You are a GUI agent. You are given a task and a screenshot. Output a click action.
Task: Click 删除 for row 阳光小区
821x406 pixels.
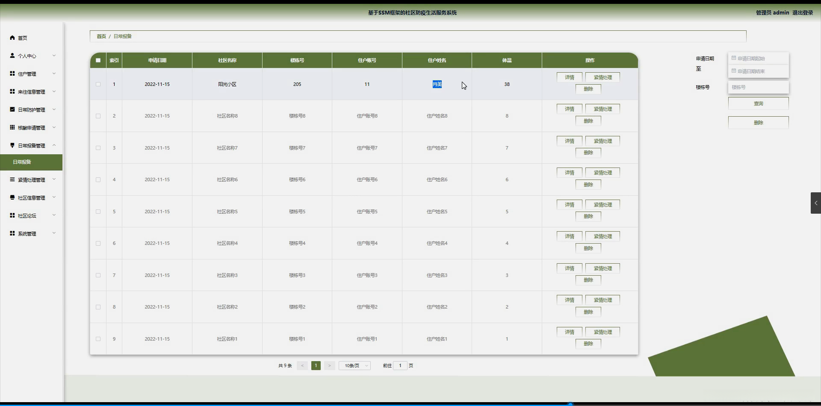[x=588, y=89]
